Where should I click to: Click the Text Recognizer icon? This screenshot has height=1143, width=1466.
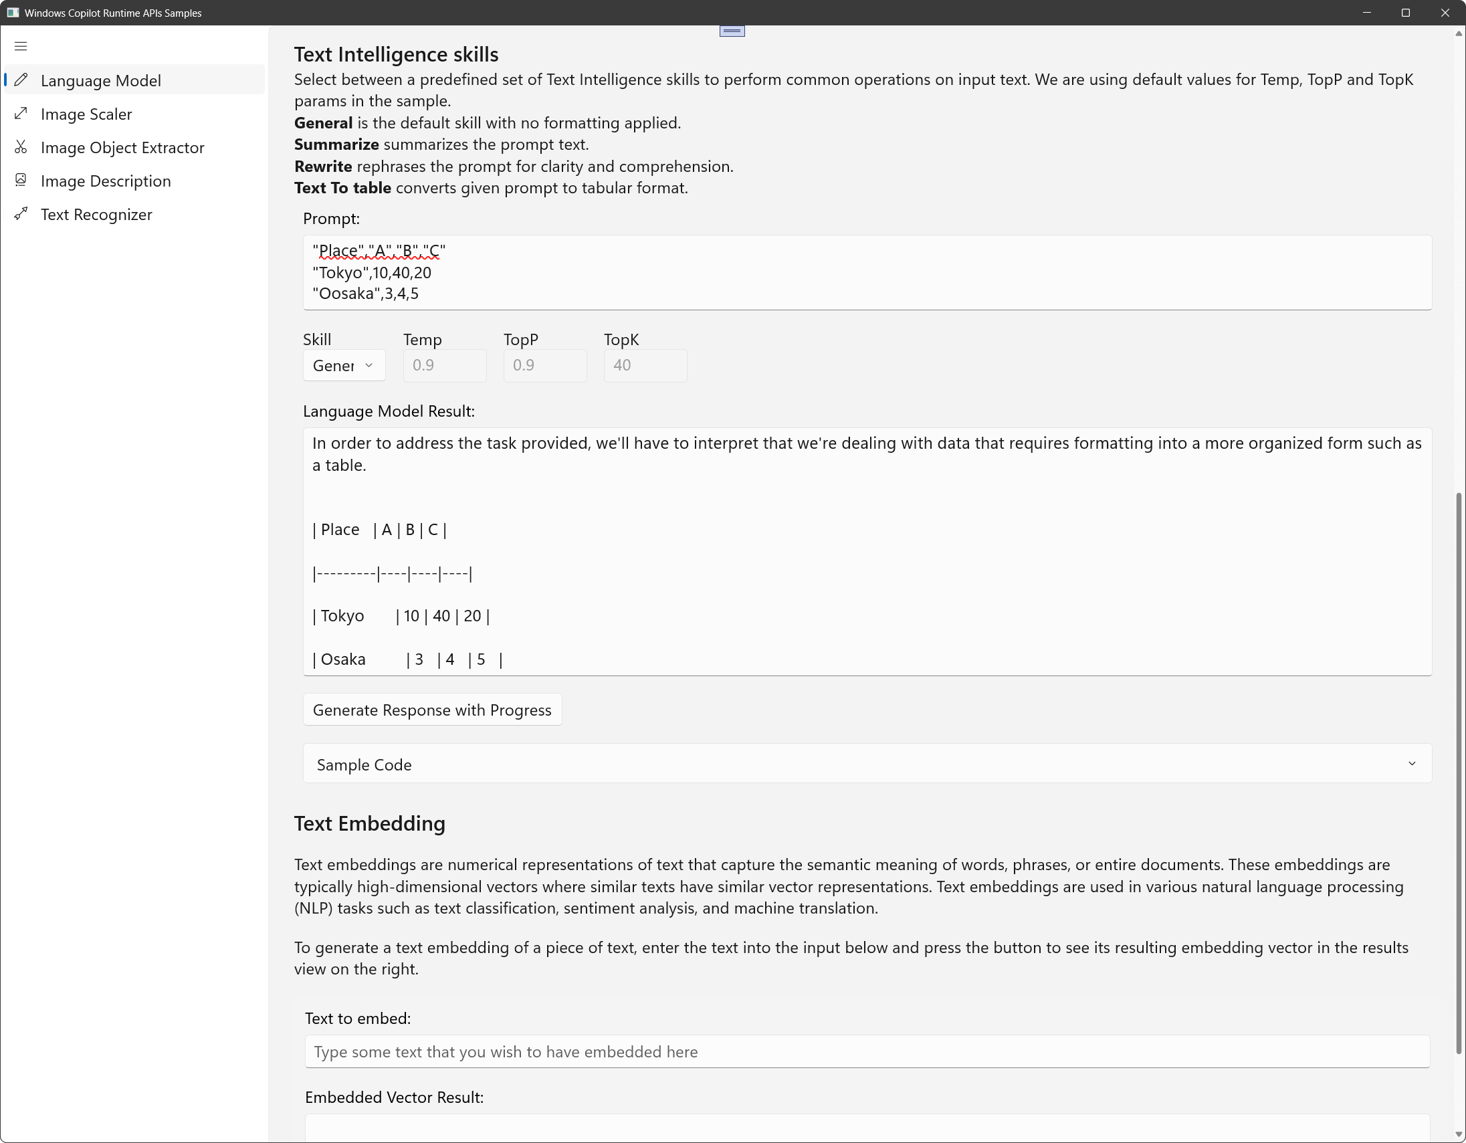click(21, 214)
